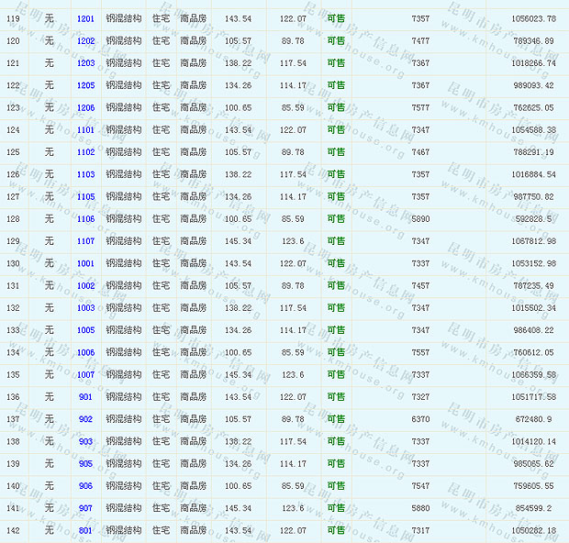Click room number 1006

click(85, 352)
